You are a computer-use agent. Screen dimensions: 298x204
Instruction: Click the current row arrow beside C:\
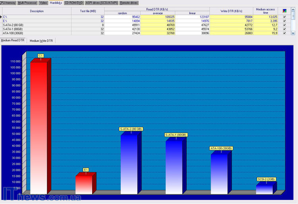(x=1, y=17)
